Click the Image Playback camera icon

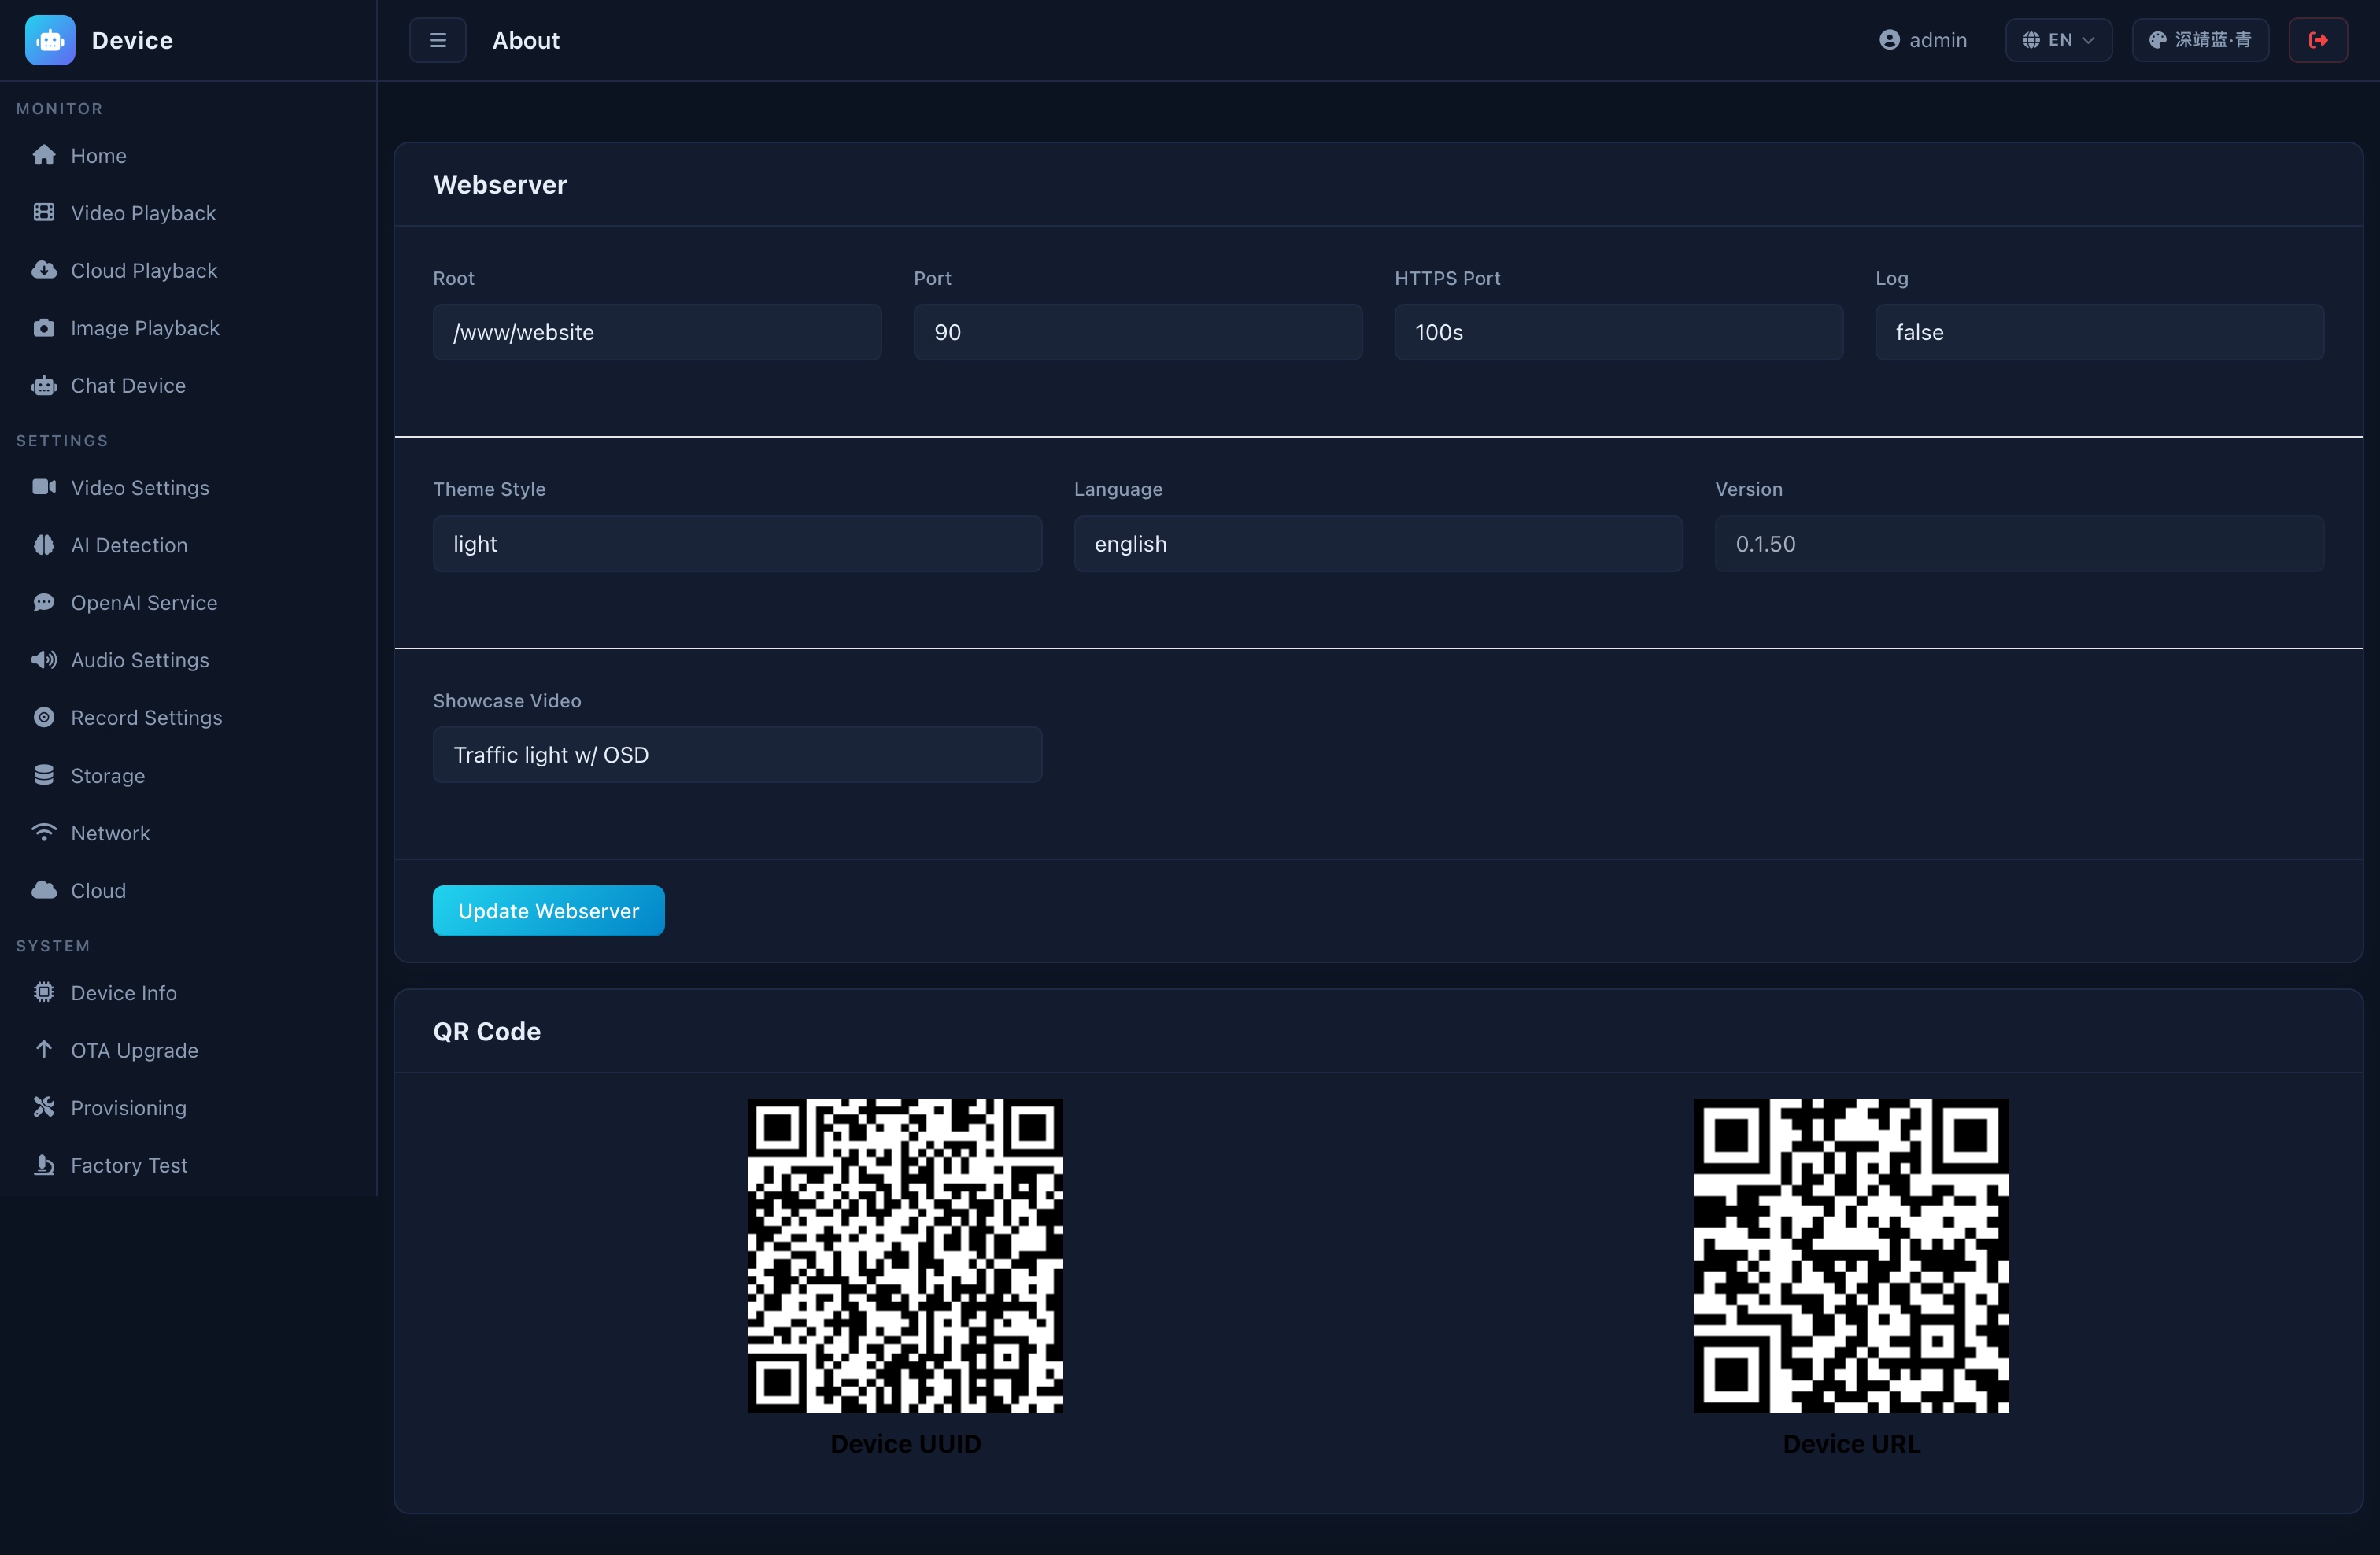coord(44,327)
